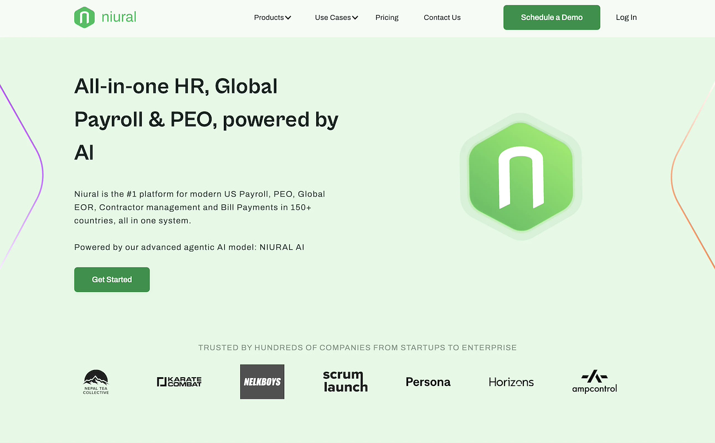Click the Nepal Tea Collective logo
This screenshot has width=715, height=443.
[x=96, y=382]
